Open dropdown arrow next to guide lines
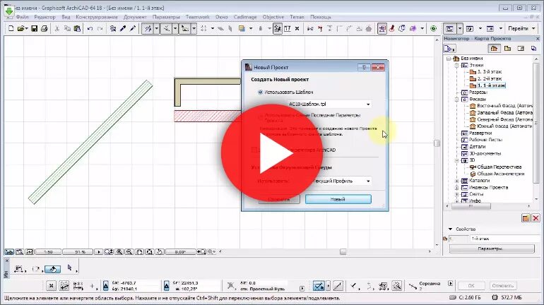544x305 pixels. tap(156, 28)
